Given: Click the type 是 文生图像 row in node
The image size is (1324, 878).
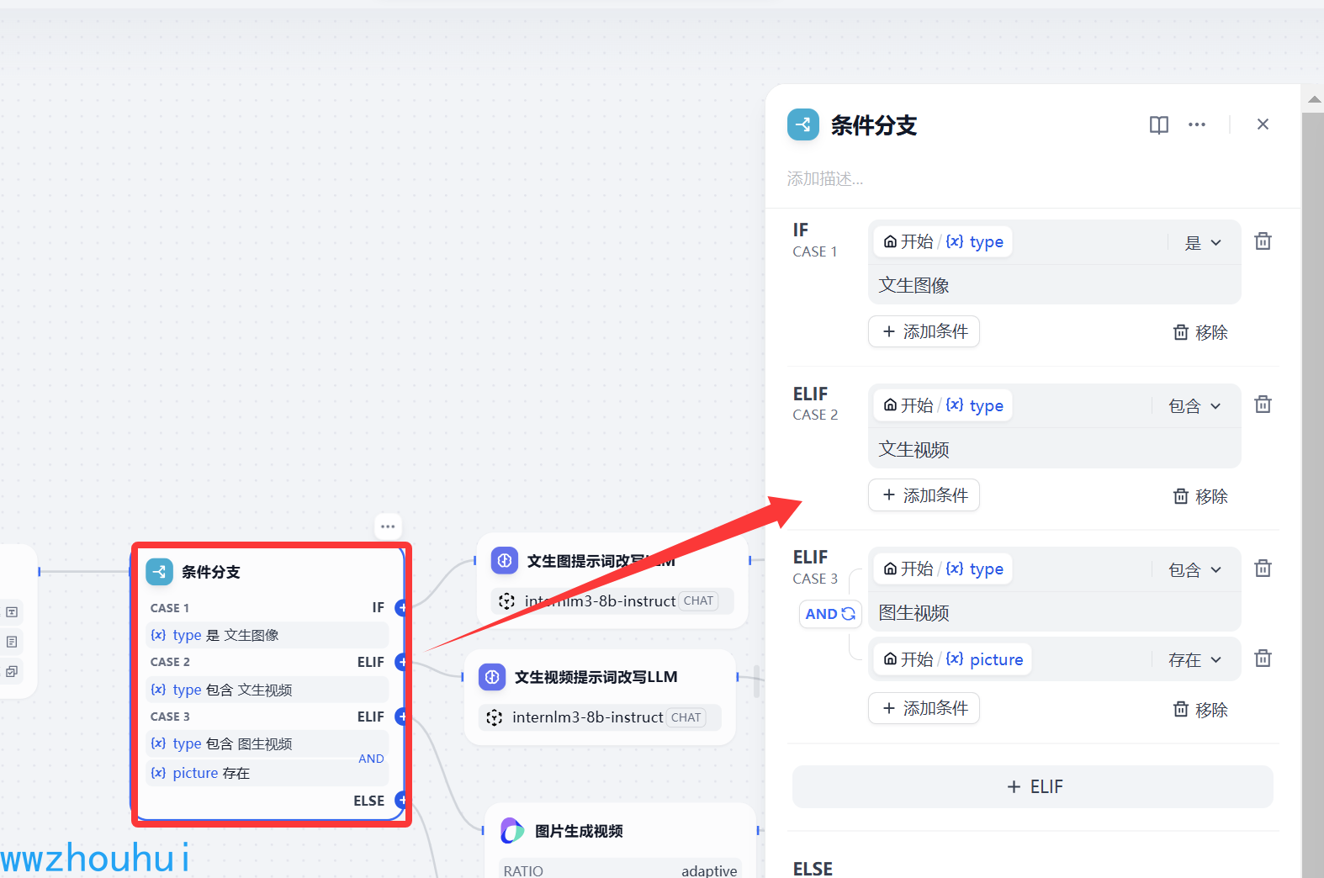Looking at the screenshot, I should [267, 635].
